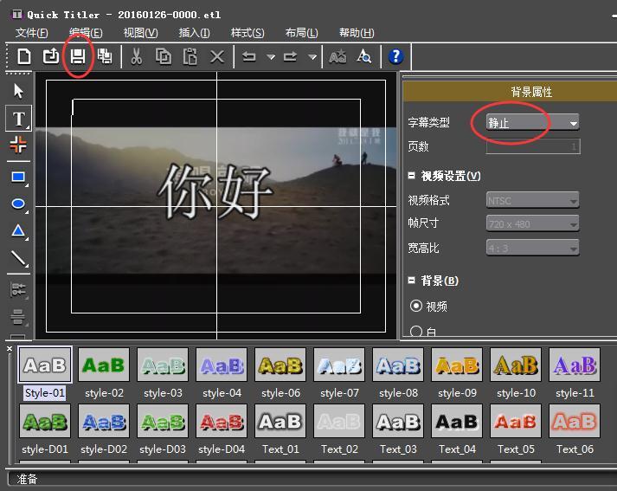
Task: Open the 插入(I) menu
Action: (x=195, y=33)
